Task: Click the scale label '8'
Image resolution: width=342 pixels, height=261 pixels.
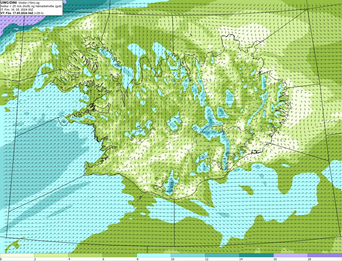Action: [x=138, y=259]
